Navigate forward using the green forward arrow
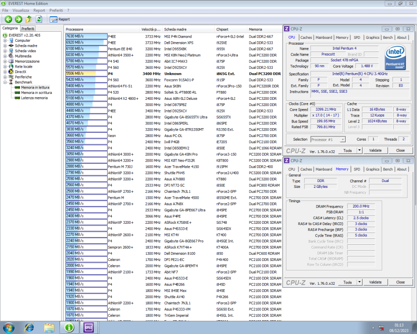The height and width of the screenshot is (334, 417). tap(18, 19)
